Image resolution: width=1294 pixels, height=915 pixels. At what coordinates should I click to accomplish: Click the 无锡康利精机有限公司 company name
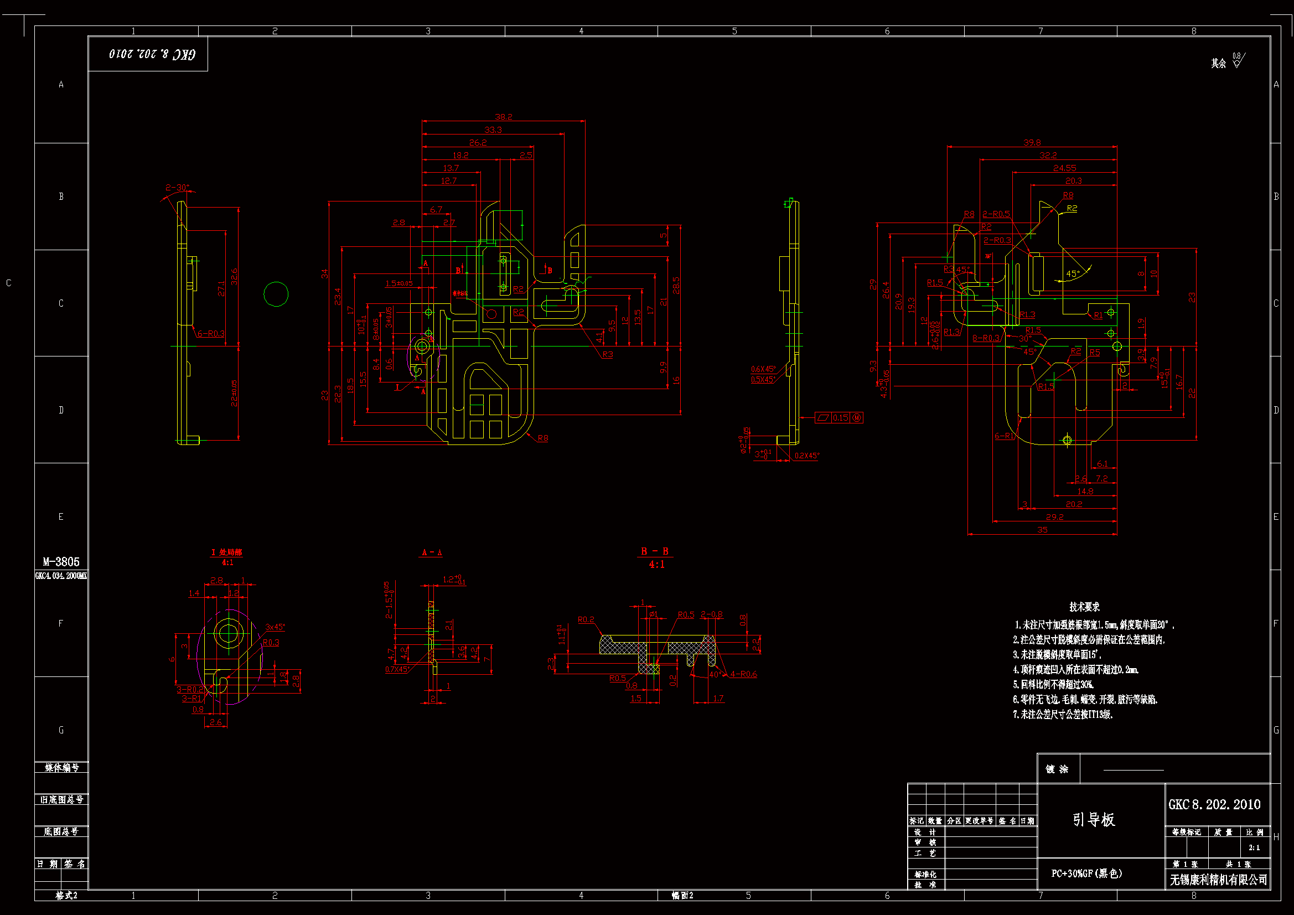(1218, 880)
